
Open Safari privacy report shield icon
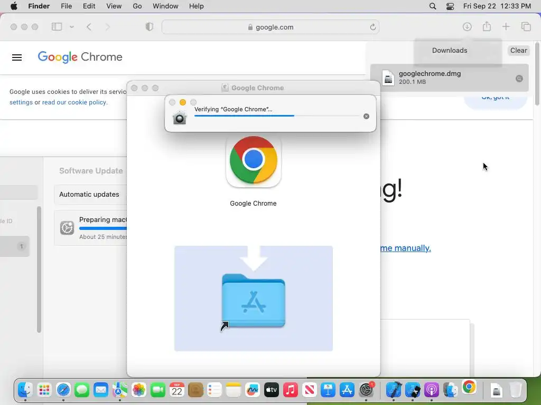coord(149,26)
